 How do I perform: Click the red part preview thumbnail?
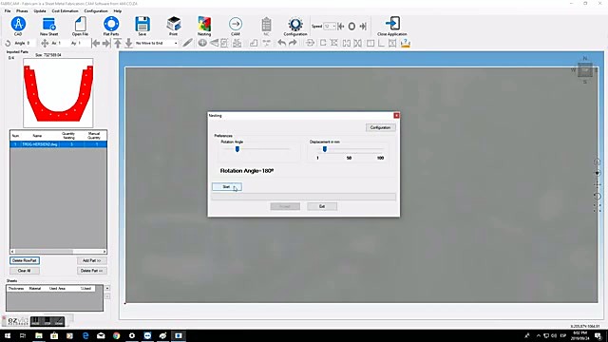pos(58,93)
